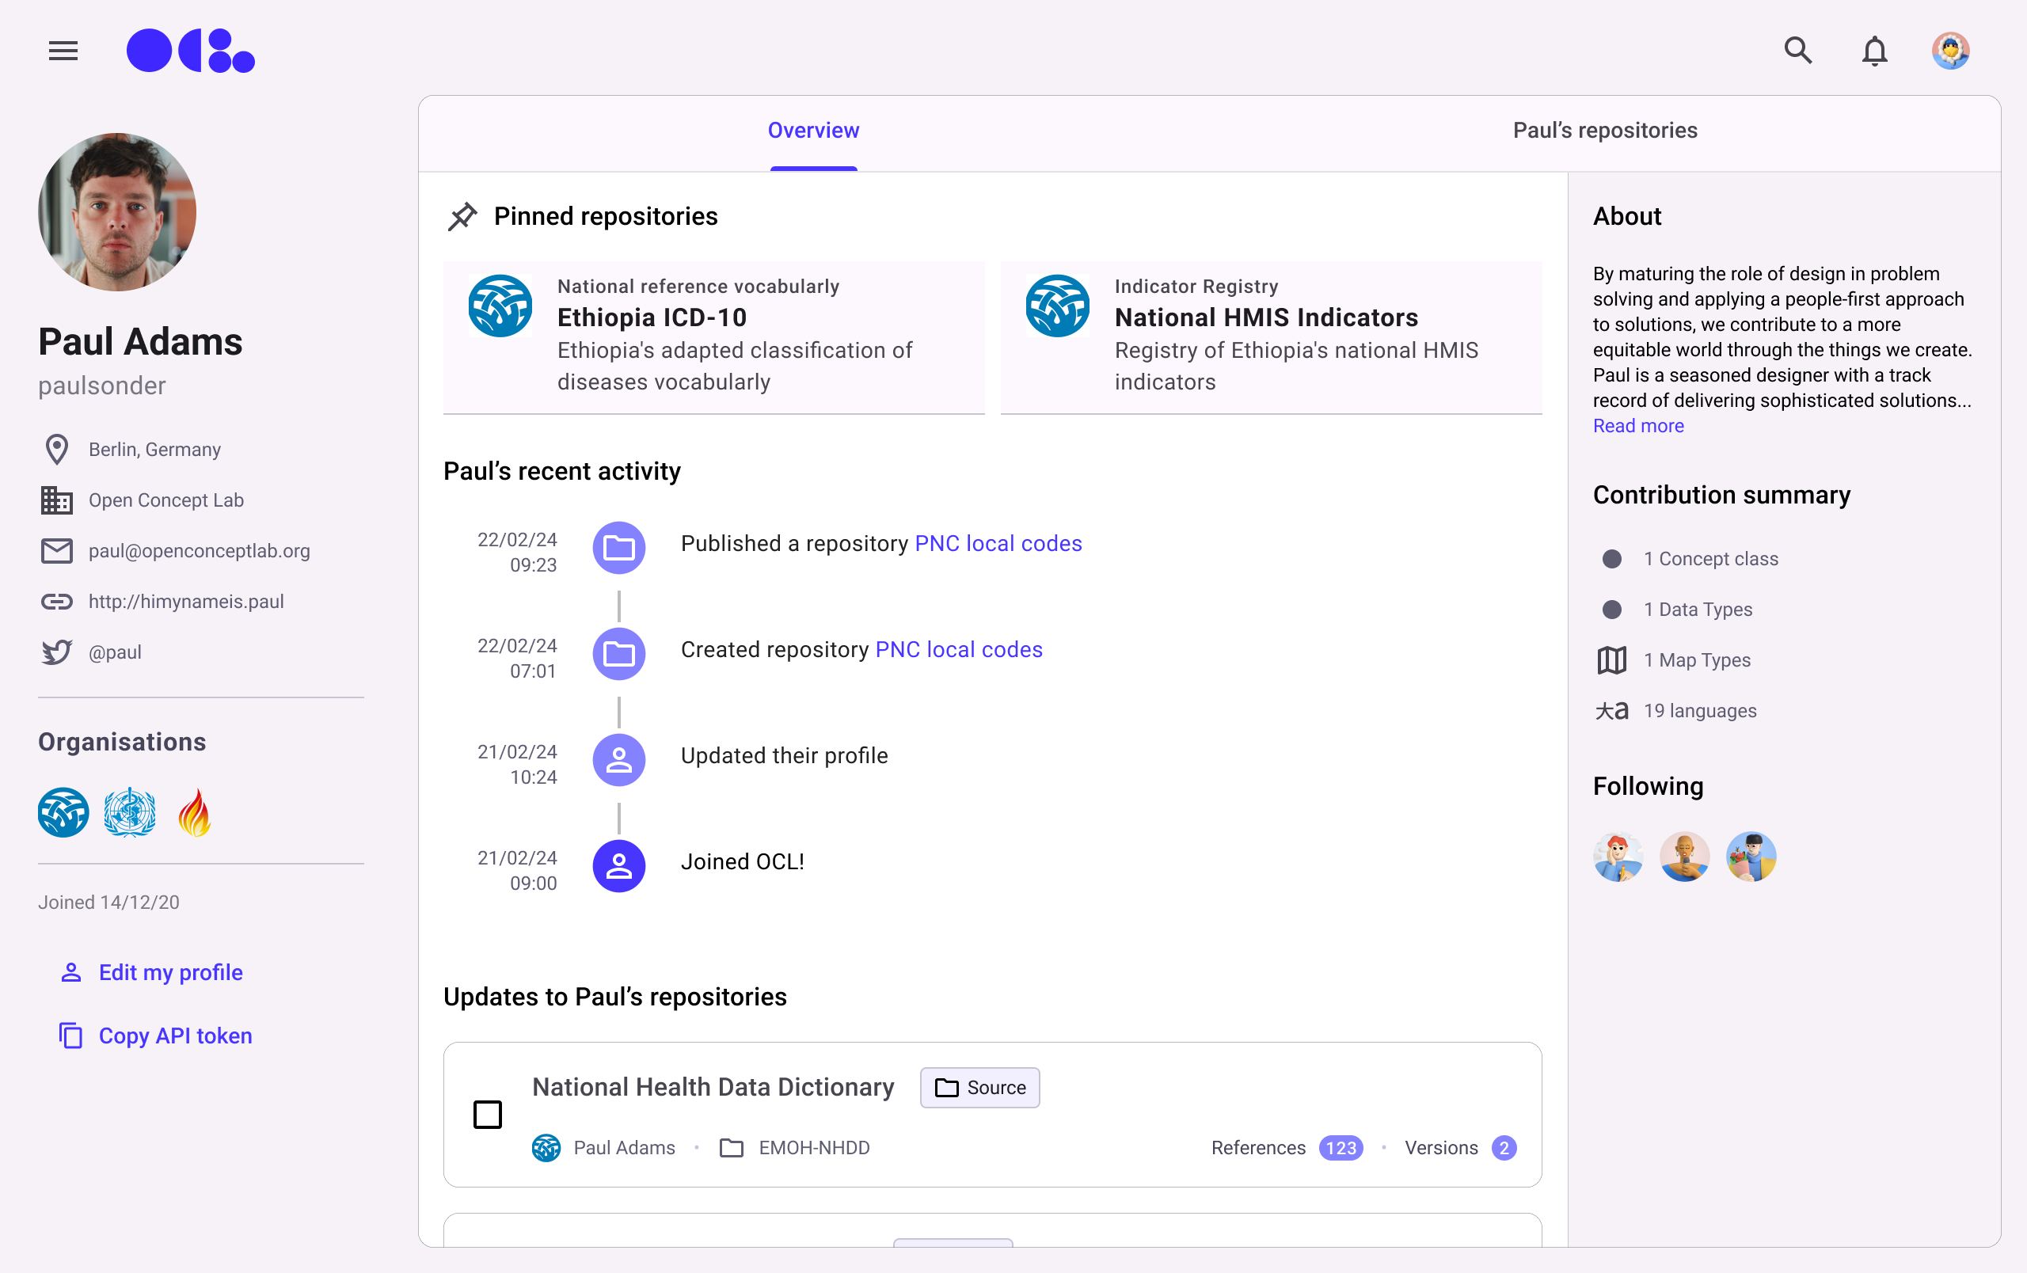The image size is (2027, 1273).
Task: Click the Source tag on National Health Data Dictionary
Action: 979,1088
